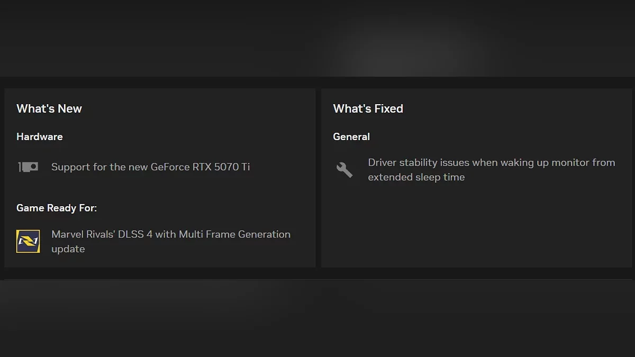Click "extended sleep time" text line
Viewport: 635px width, 357px height.
pos(416,177)
